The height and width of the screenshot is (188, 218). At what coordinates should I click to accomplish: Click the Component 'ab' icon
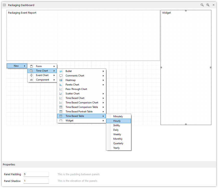pyautogui.click(x=31, y=80)
